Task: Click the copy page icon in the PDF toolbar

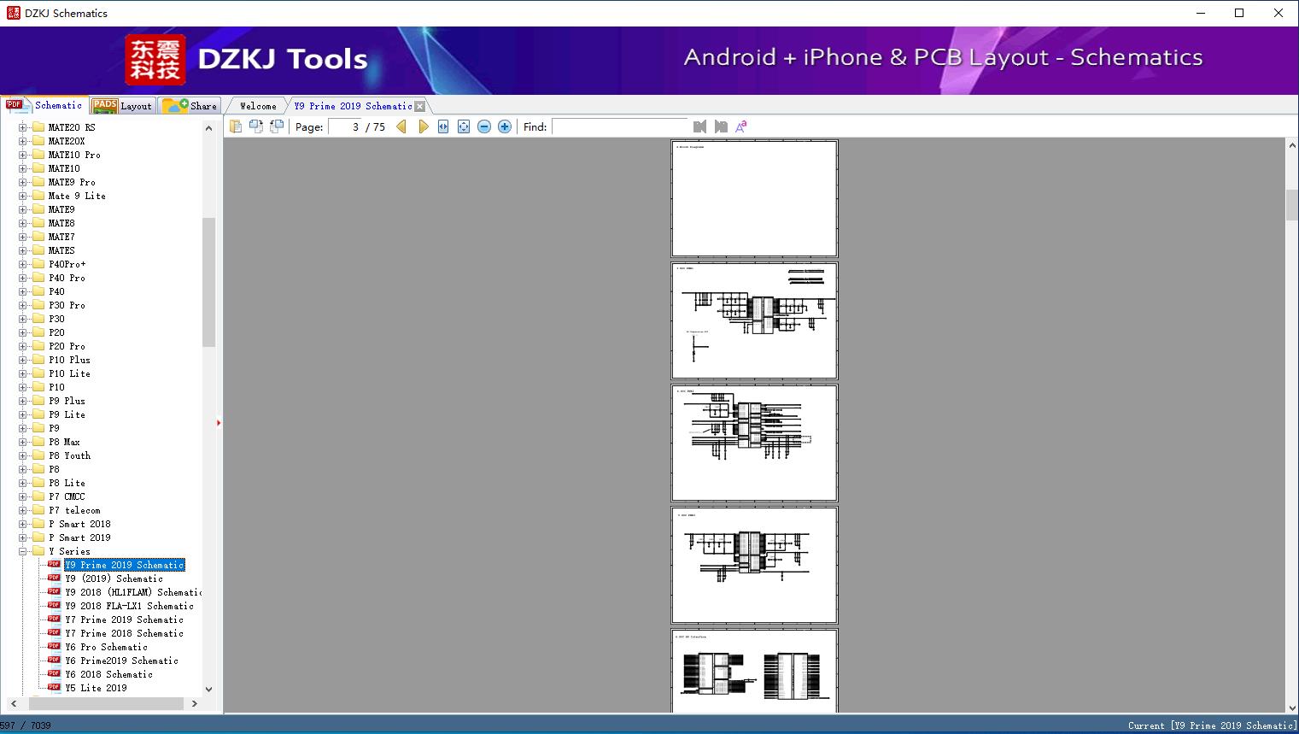Action: 236,126
